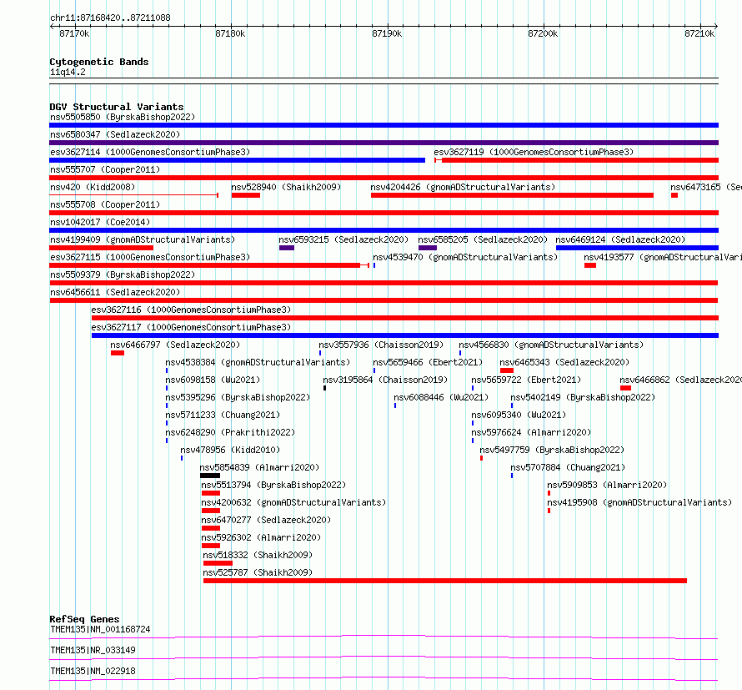Click nsv6456611 (Sedlazeck2020) label

coord(115,292)
